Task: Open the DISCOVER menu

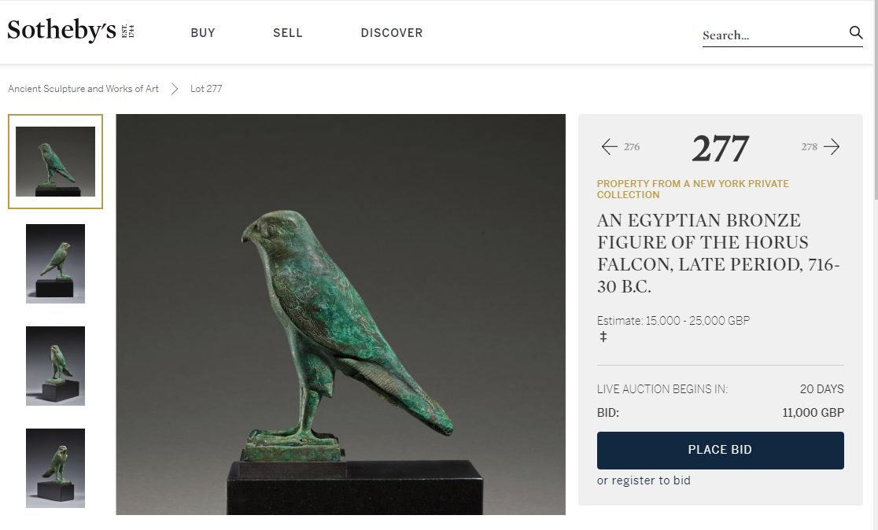Action: click(x=392, y=33)
